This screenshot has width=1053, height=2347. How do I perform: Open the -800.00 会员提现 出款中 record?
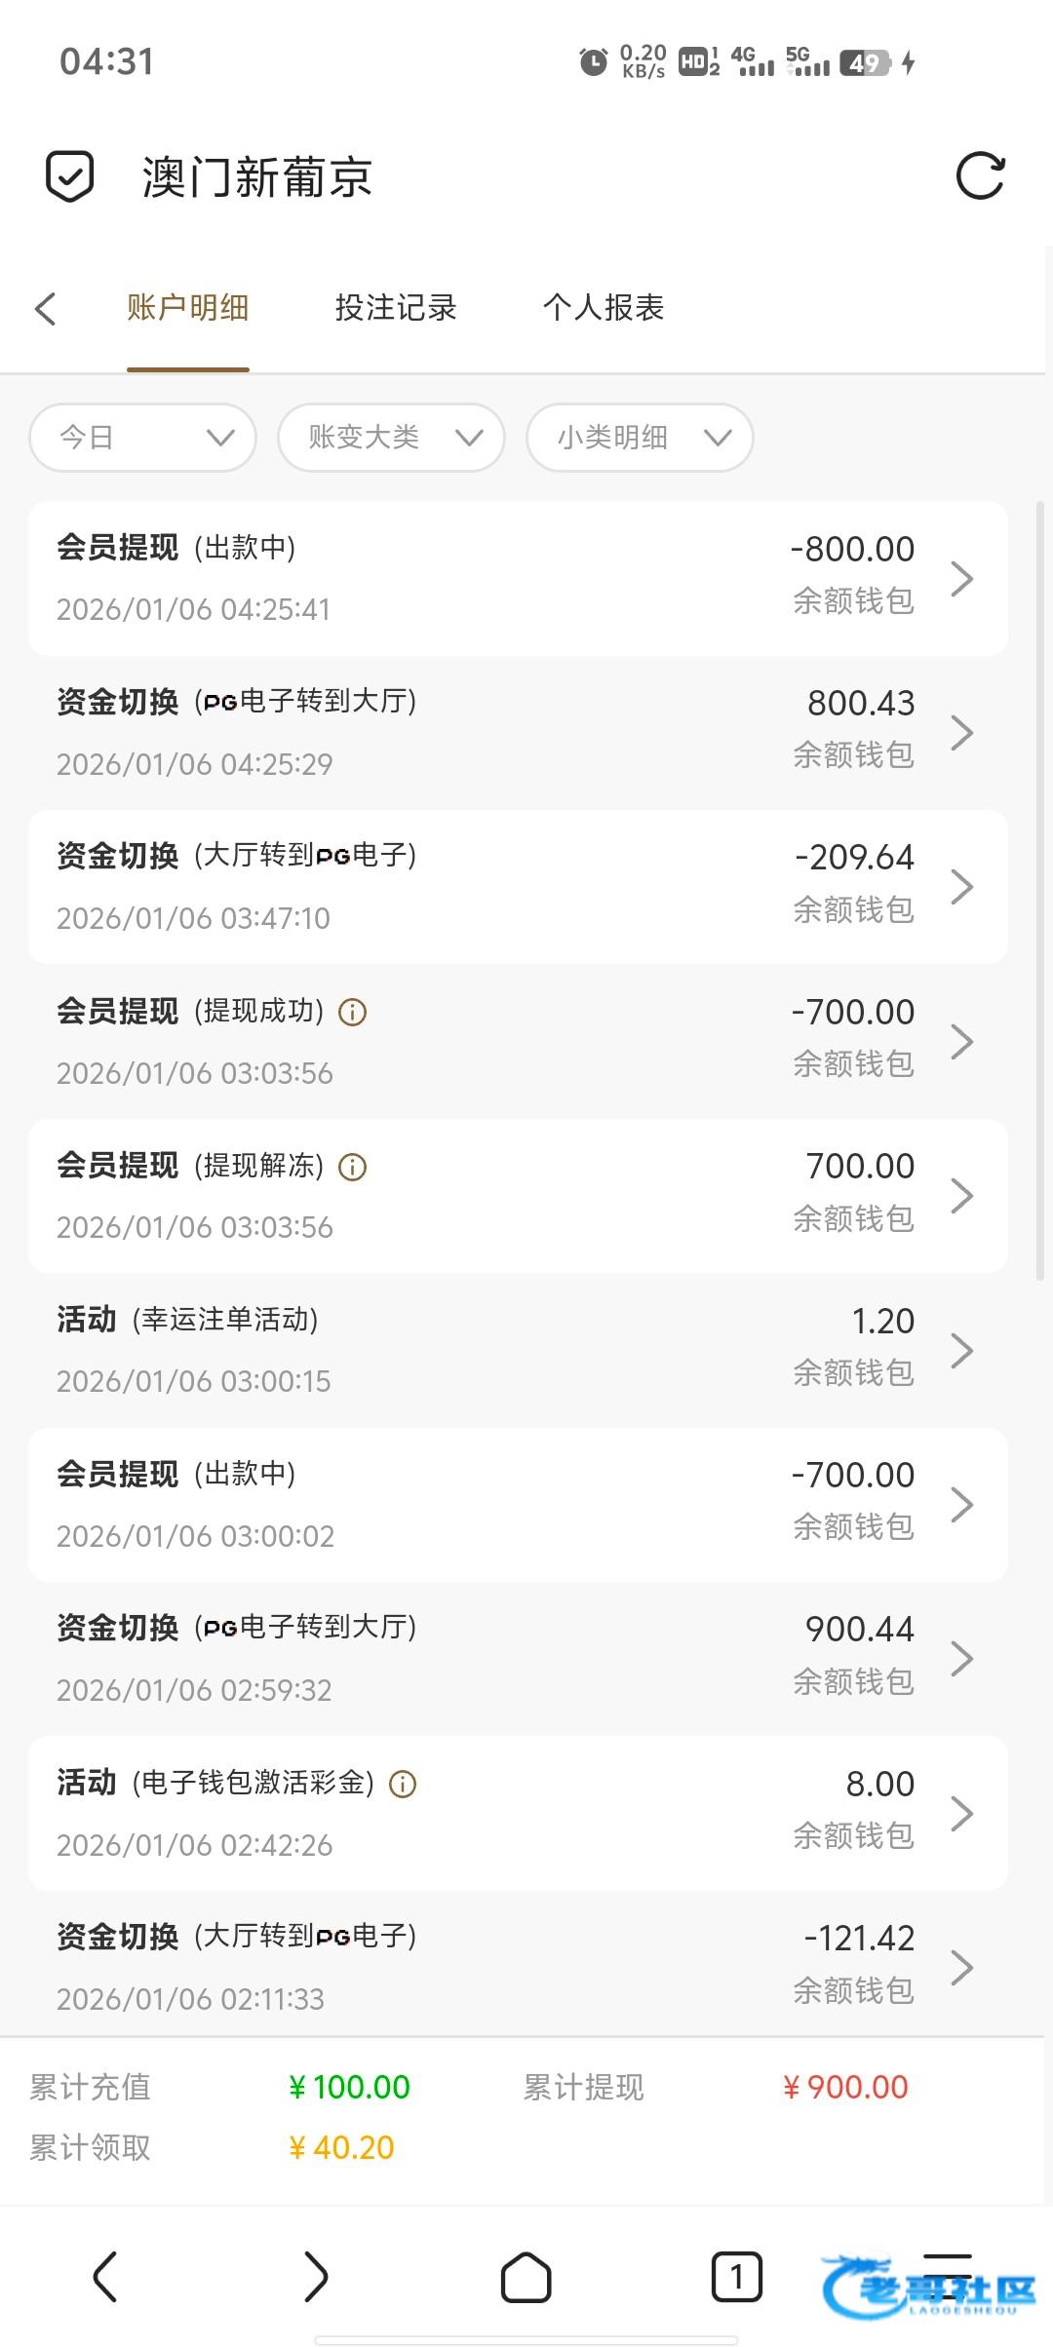[x=518, y=578]
